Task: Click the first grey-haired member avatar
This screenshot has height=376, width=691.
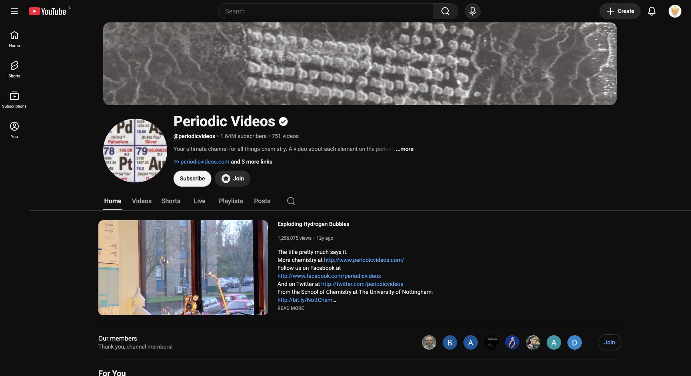Action: point(429,342)
